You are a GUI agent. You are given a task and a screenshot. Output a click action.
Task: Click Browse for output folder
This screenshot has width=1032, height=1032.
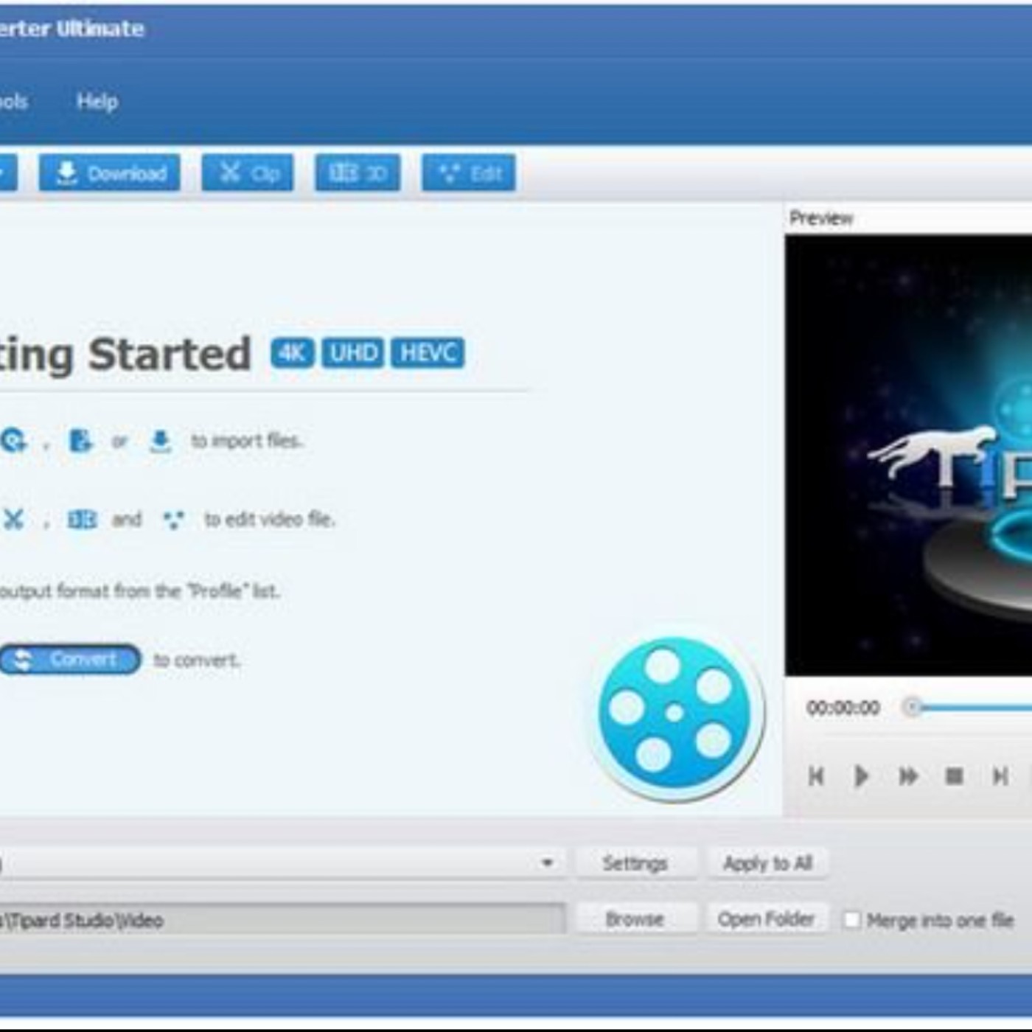tap(635, 919)
